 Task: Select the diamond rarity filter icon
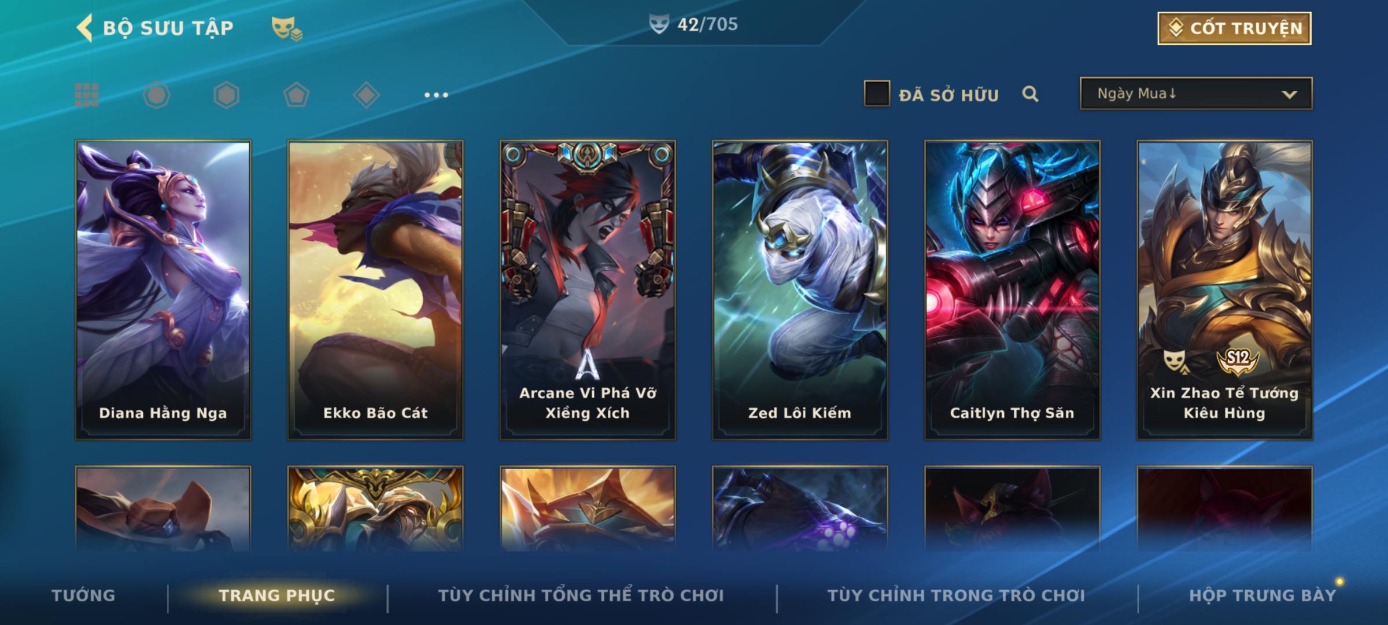366,95
